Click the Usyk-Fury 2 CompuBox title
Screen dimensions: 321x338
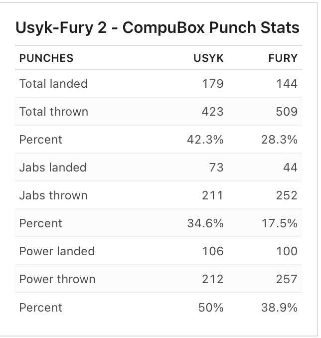click(x=158, y=28)
